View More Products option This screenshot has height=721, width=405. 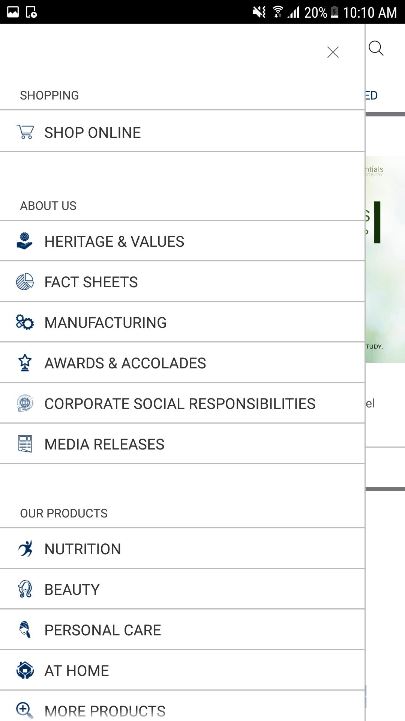tap(105, 711)
